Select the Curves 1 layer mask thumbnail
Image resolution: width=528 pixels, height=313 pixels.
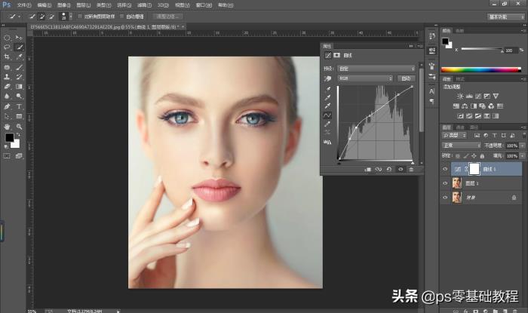click(x=474, y=170)
